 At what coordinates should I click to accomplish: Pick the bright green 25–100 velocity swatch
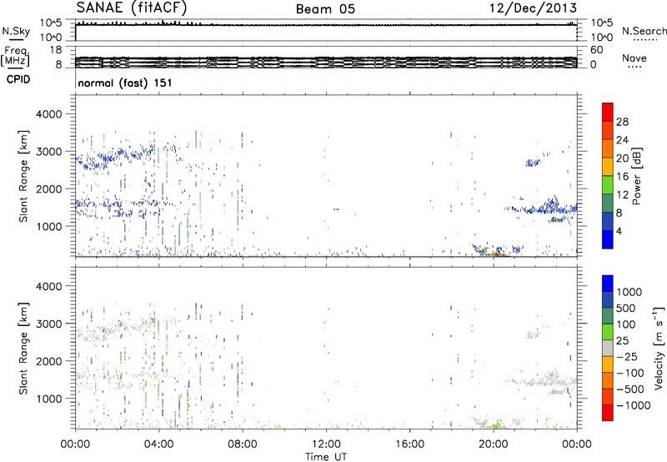tap(608, 332)
